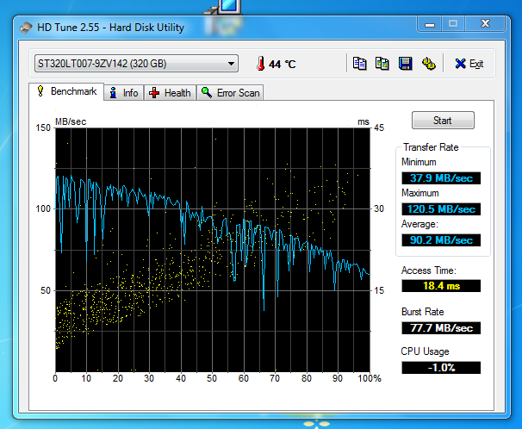Viewport: 522px width, 429px height.
Task: Click inside the benchmark graph area
Action: [212, 250]
